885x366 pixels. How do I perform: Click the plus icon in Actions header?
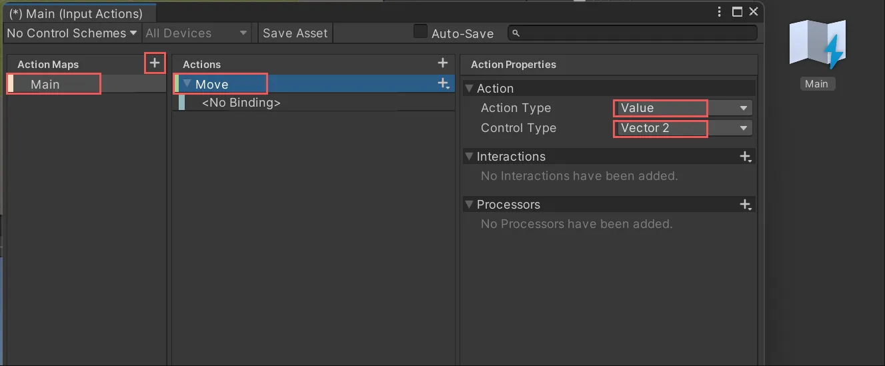click(442, 63)
